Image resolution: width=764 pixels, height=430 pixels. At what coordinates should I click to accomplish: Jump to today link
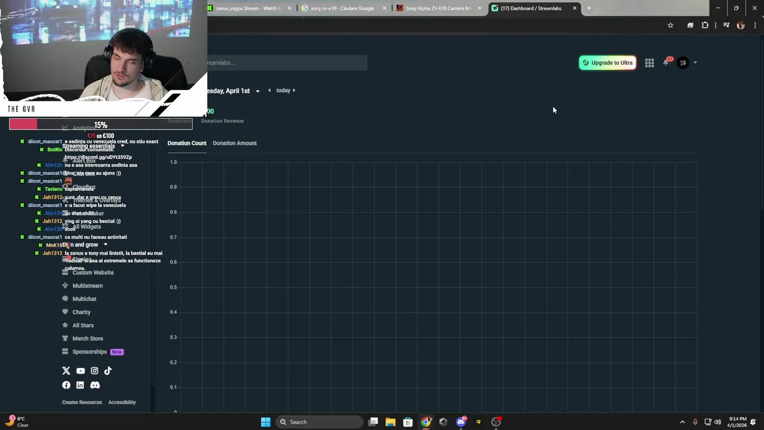(x=283, y=91)
